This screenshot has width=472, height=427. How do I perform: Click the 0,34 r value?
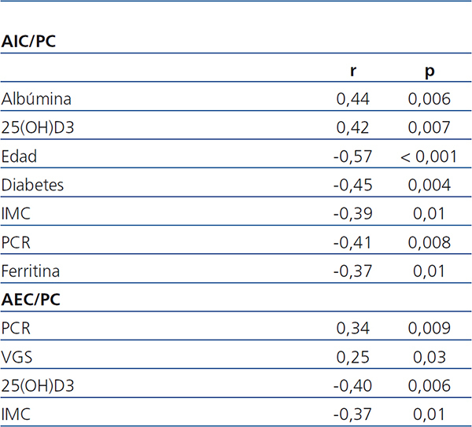(x=354, y=328)
